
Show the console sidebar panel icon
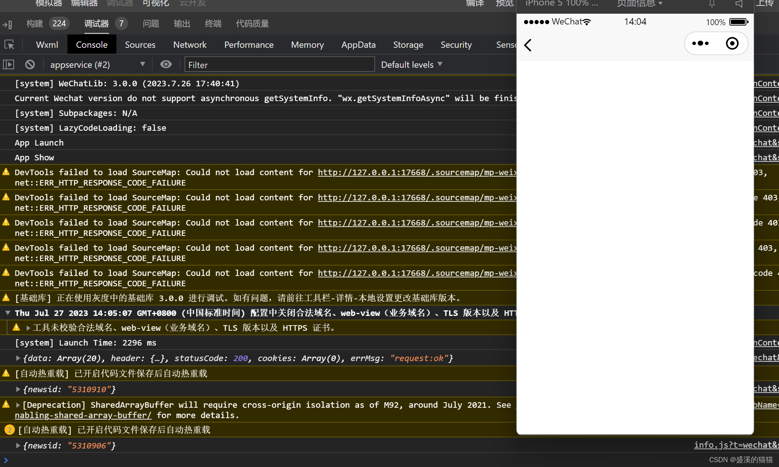[9, 64]
